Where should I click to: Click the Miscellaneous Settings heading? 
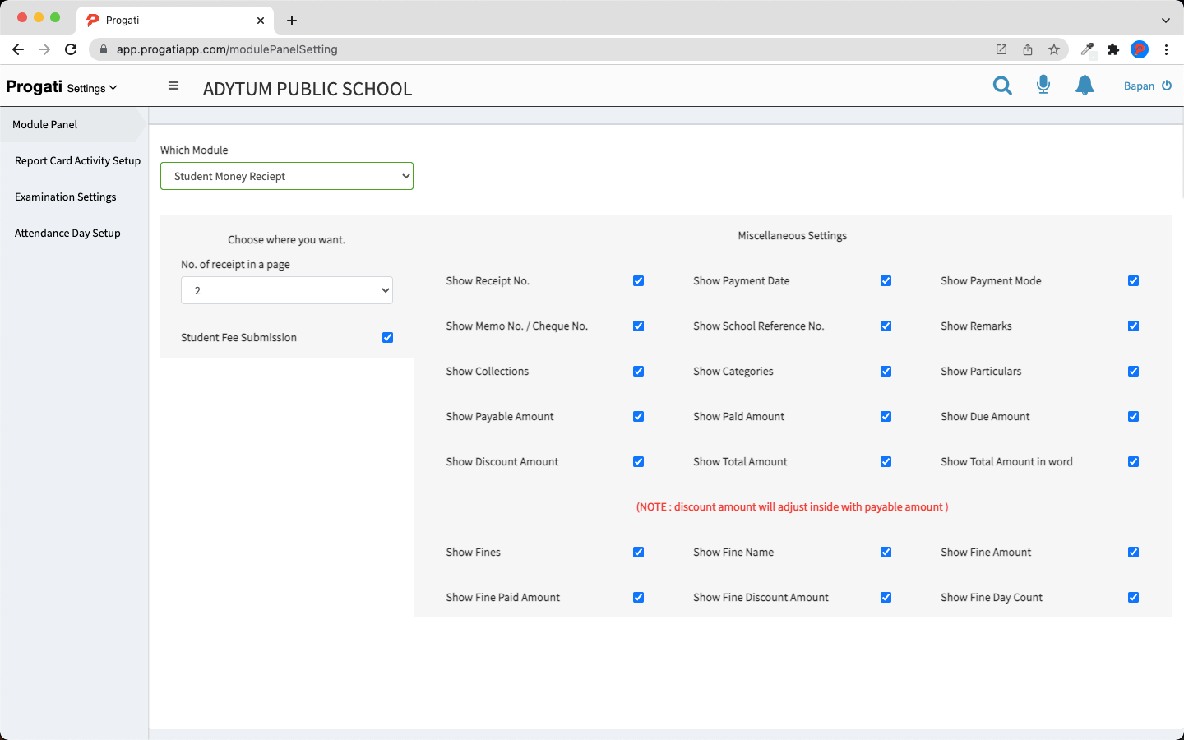793,235
